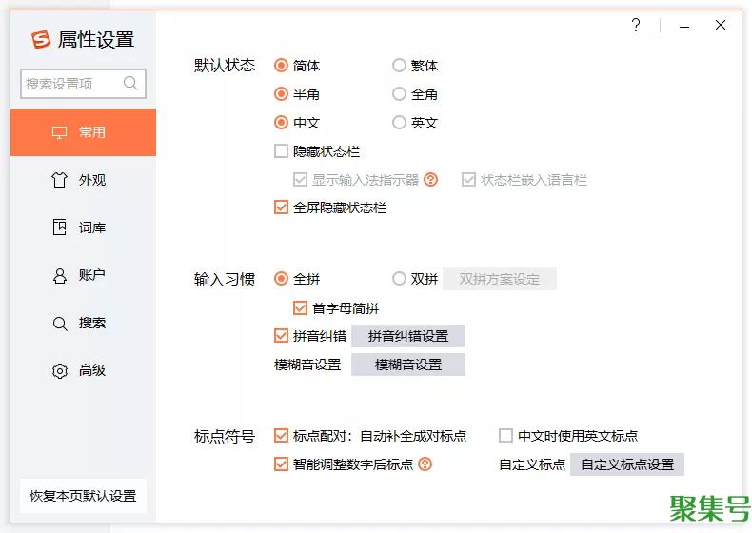Screen dimensions: 752x533
Task: Click help icon next to 显示输入法指示器
Action: (x=431, y=179)
